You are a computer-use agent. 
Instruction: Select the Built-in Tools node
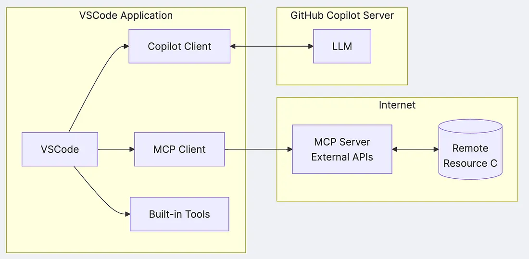tap(179, 214)
